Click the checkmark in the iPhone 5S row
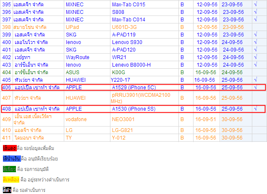Image resolution: width=267 pixels, height=194 pixels. (x=256, y=109)
